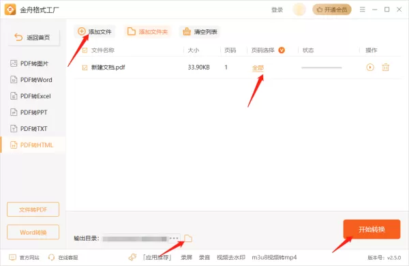Image resolution: width=409 pixels, height=266 pixels.
Task: Switch to PDF转PPT conversion
Action: [x=34, y=113]
